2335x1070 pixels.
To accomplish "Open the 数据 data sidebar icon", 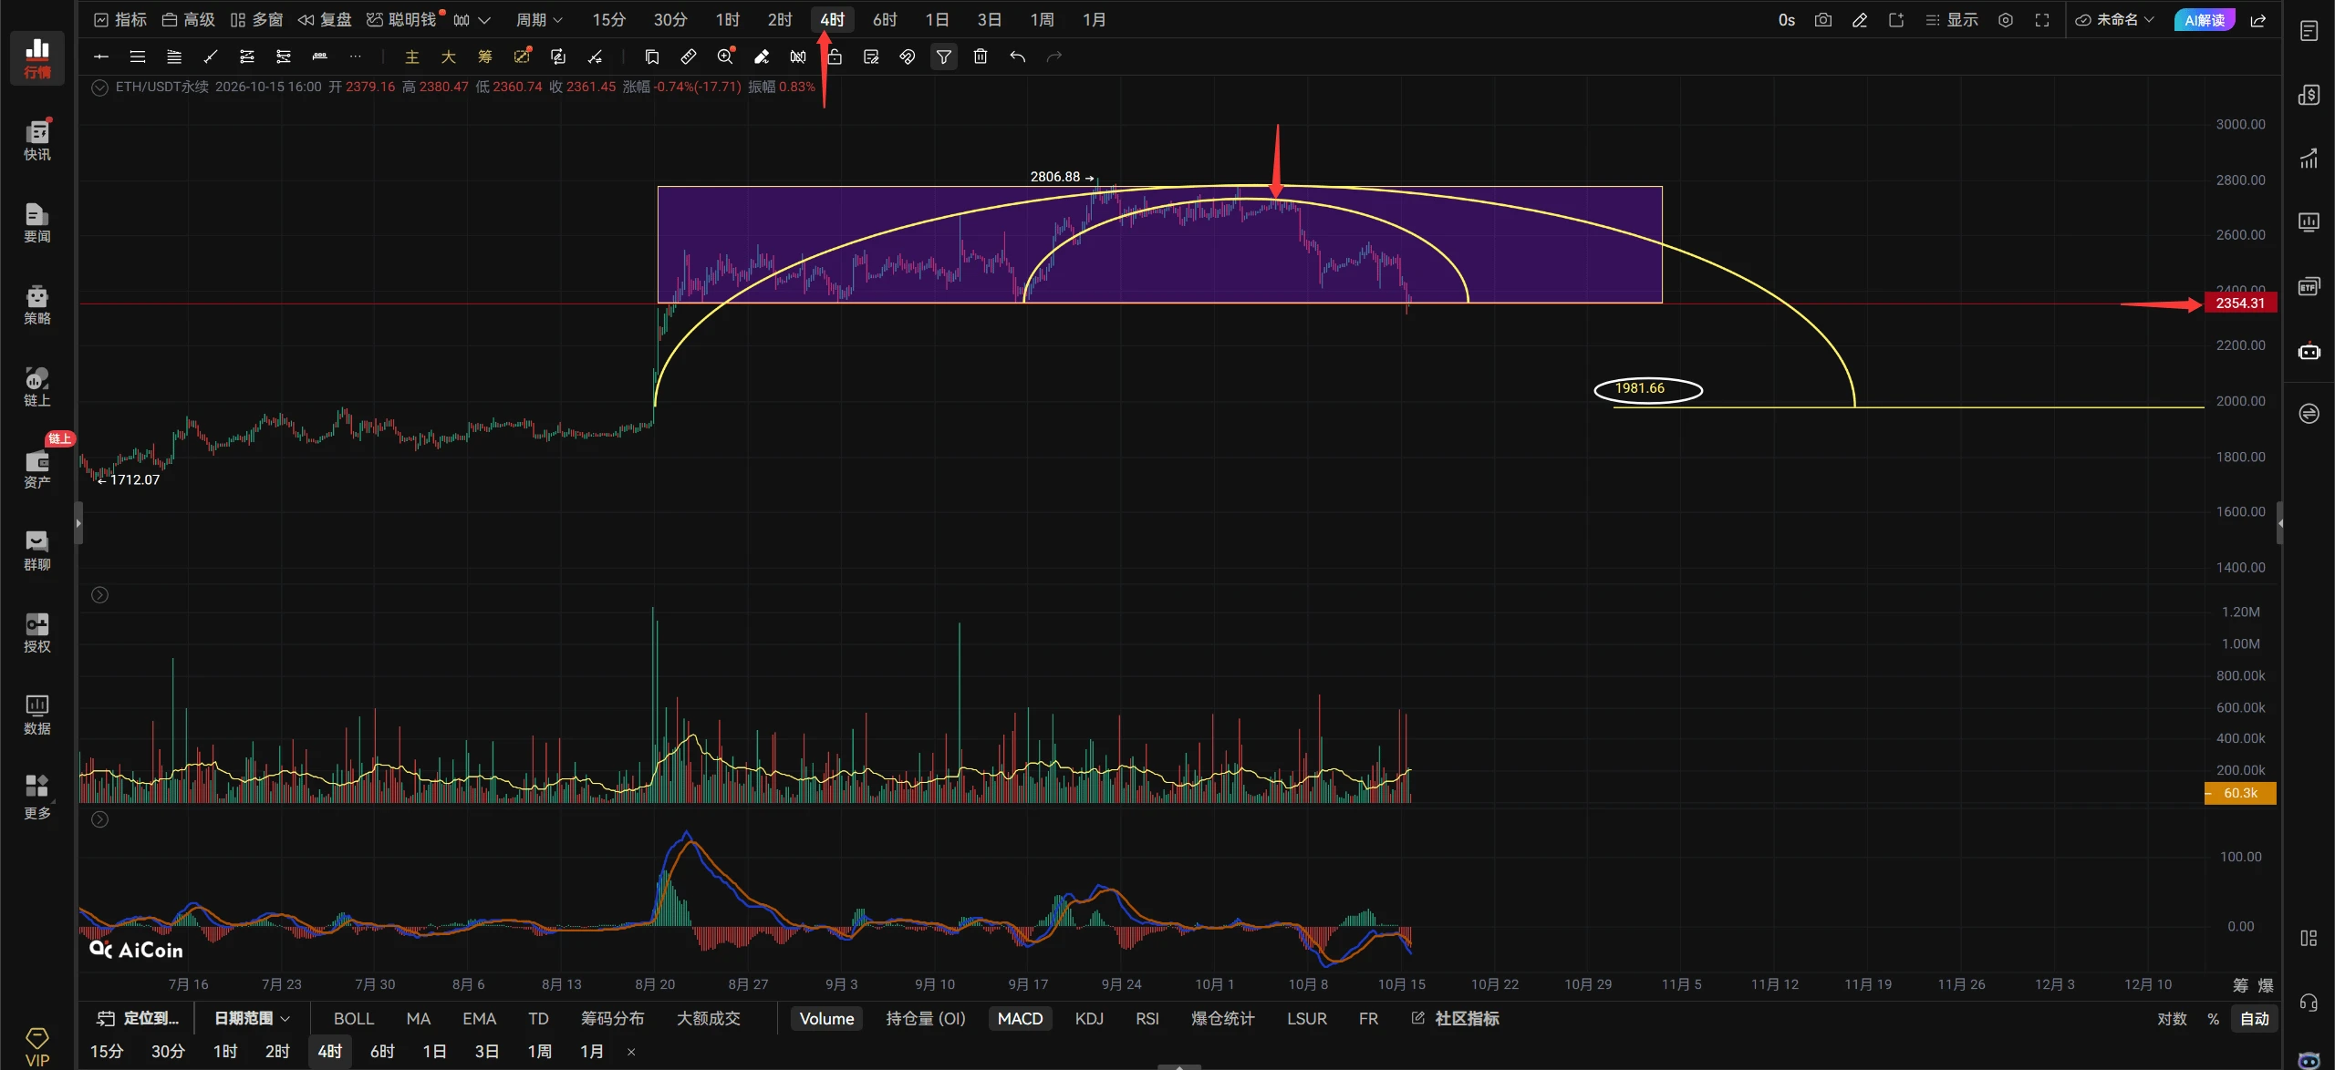I will coord(37,714).
